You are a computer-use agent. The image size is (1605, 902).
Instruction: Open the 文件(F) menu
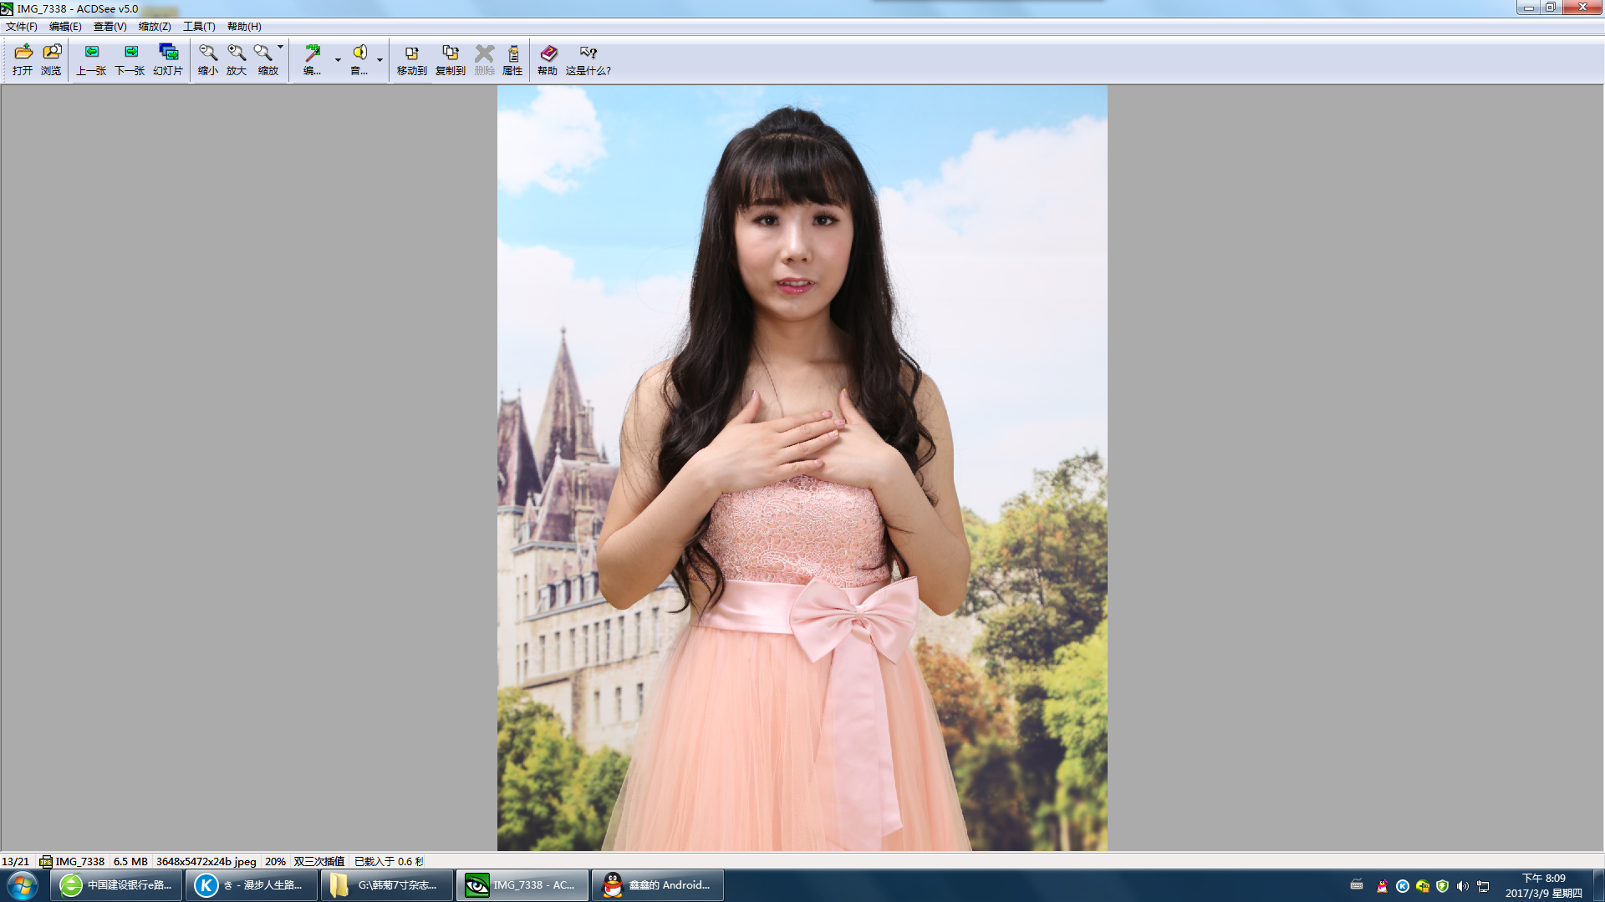[x=22, y=27]
